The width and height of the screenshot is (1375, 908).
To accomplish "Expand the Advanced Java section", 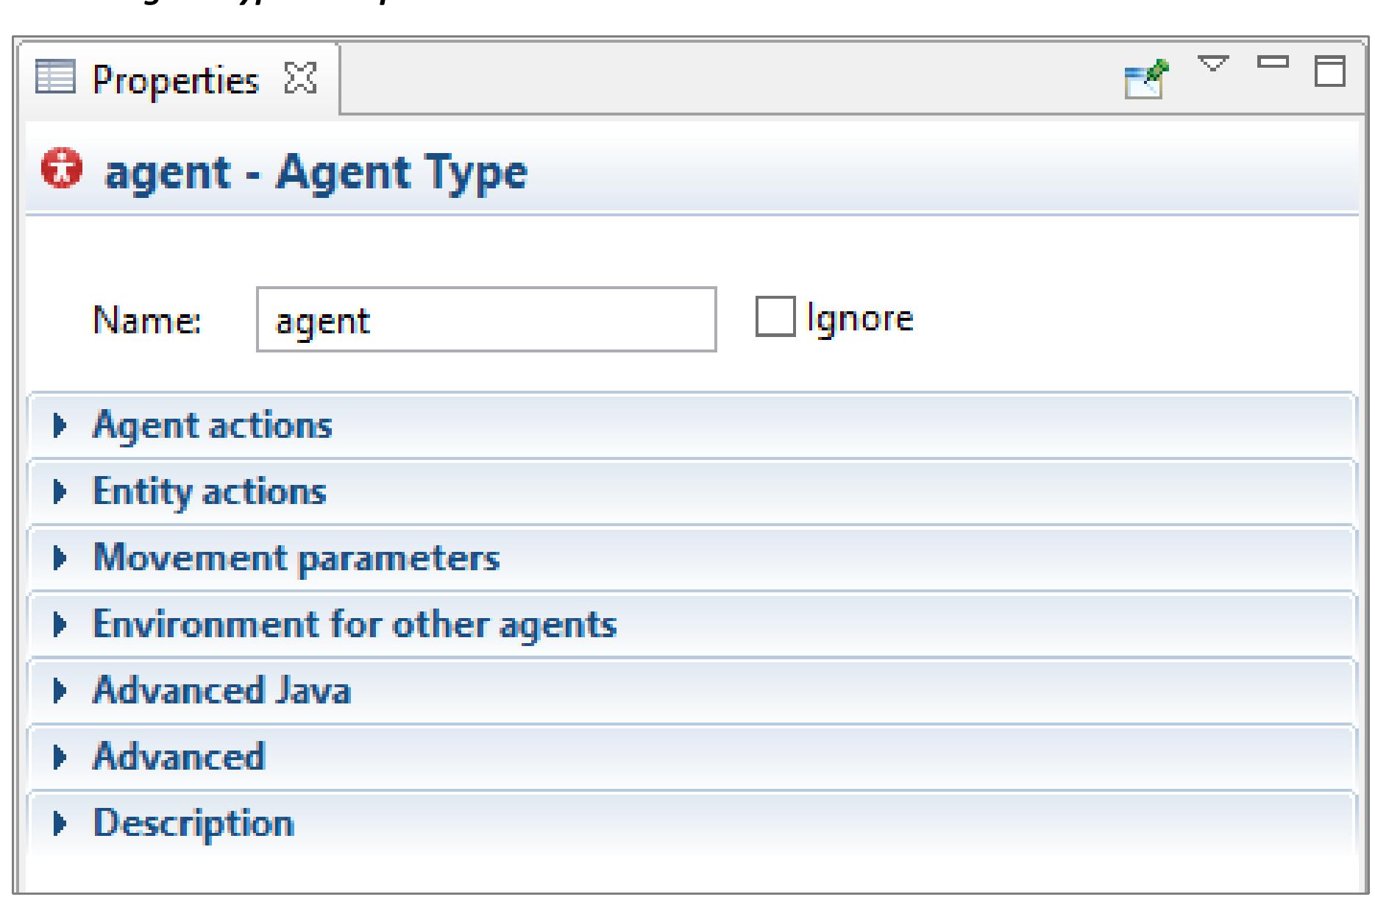I will pos(221,689).
